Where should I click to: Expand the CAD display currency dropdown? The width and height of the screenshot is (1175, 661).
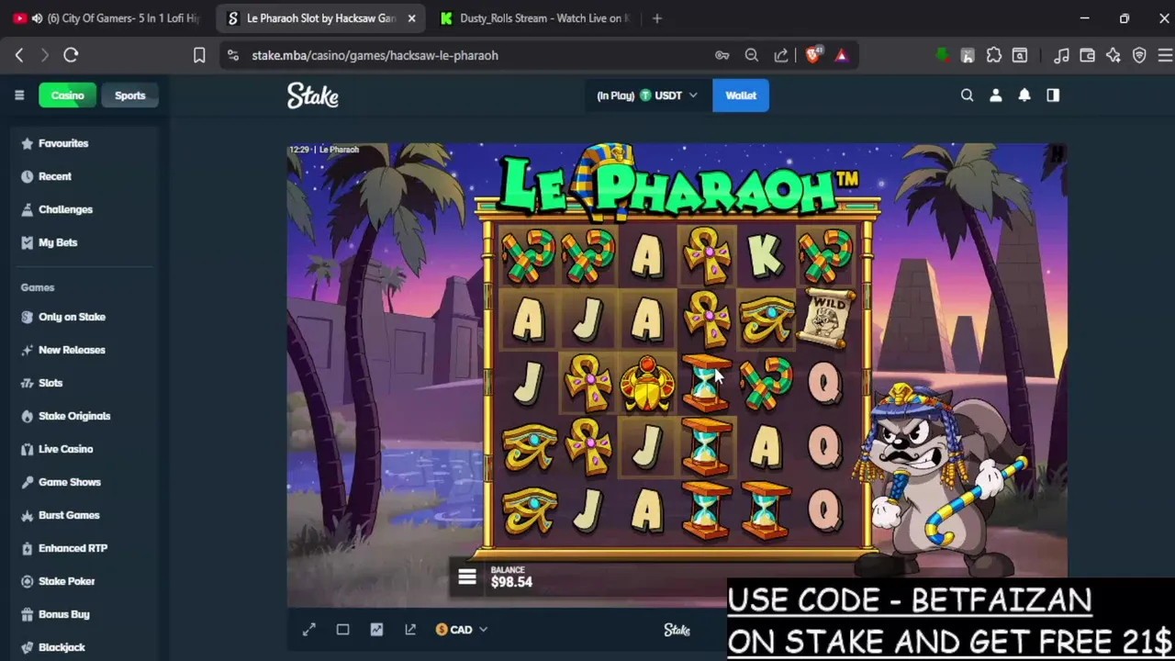coord(462,630)
